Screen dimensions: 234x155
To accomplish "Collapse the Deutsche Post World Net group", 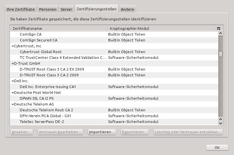I will tap(13, 93).
